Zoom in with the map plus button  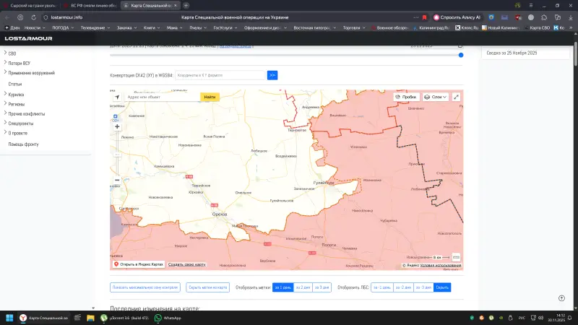pyautogui.click(x=117, y=126)
